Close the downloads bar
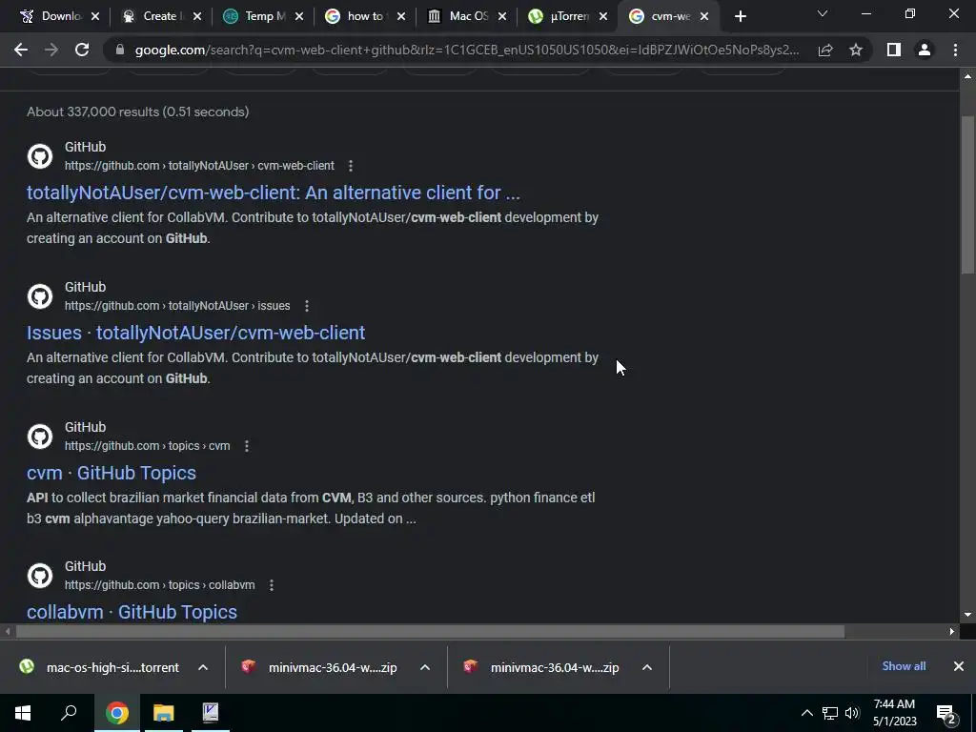The height and width of the screenshot is (732, 976). 959,666
